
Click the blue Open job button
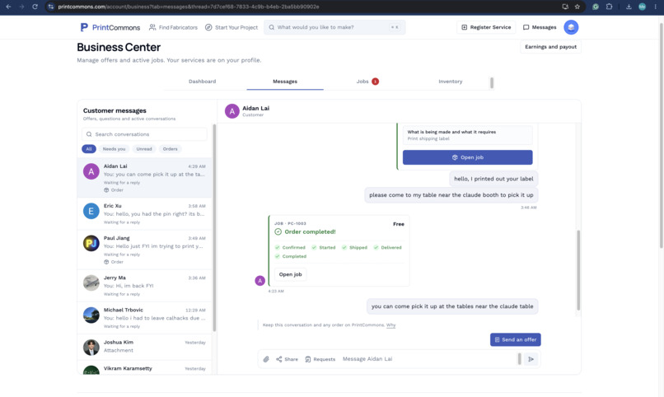[467, 157]
